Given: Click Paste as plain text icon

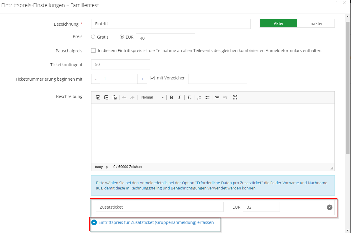Looking at the screenshot, I should (x=106, y=97).
